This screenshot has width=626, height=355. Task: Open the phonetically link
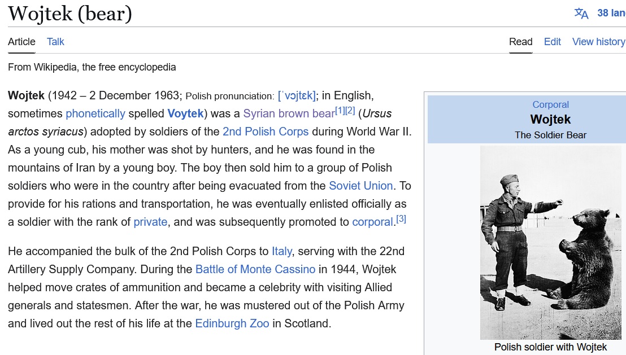95,113
